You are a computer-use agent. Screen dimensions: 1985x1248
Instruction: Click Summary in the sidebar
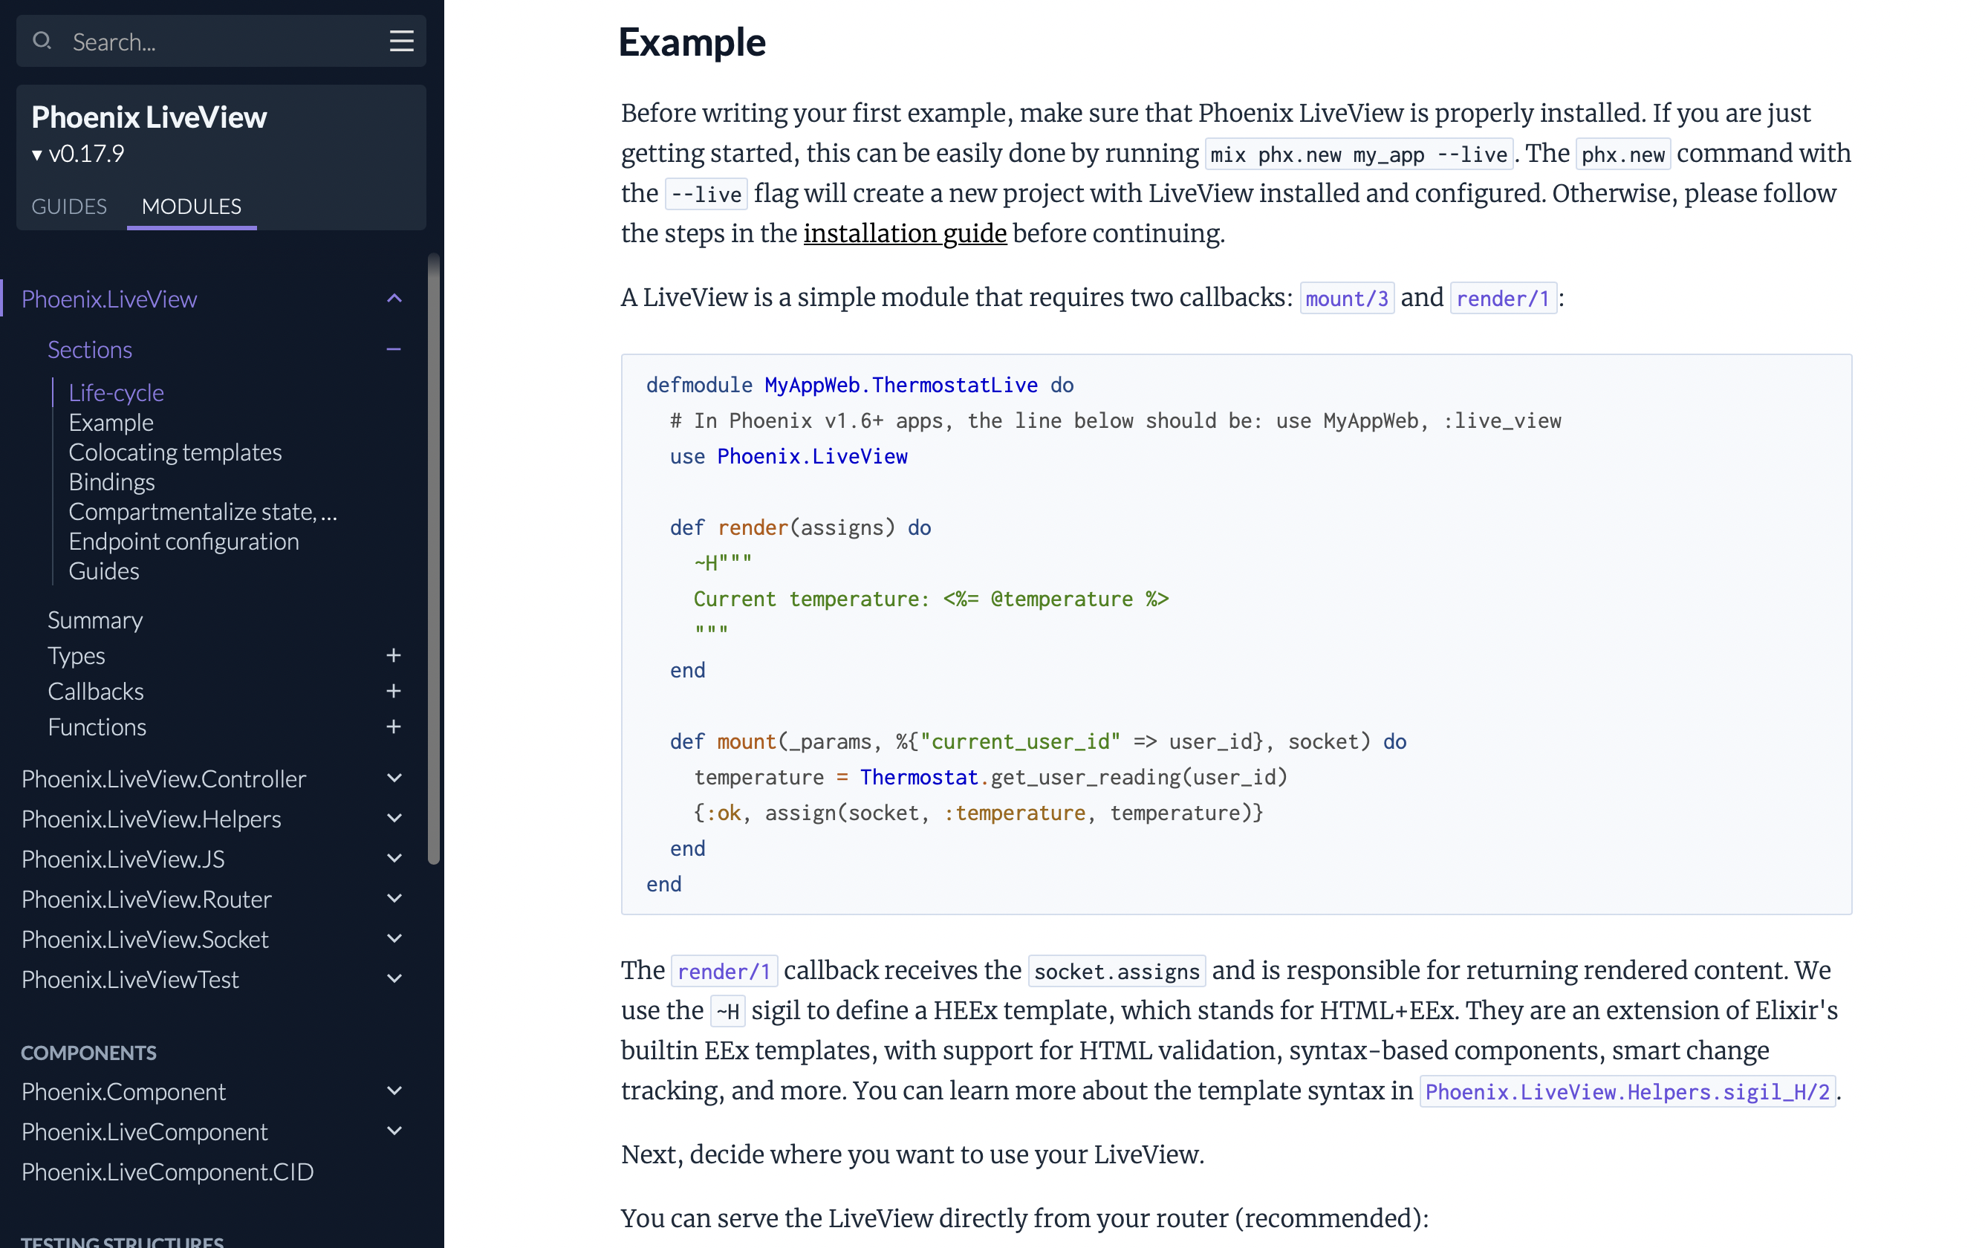pos(96,619)
